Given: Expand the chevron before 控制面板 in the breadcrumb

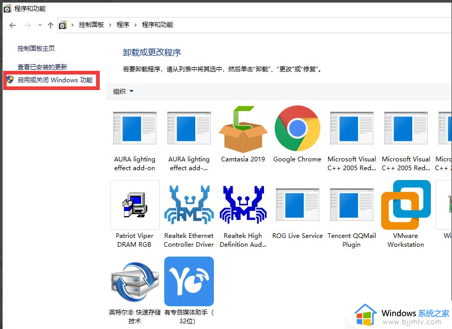Looking at the screenshot, I should [72, 25].
